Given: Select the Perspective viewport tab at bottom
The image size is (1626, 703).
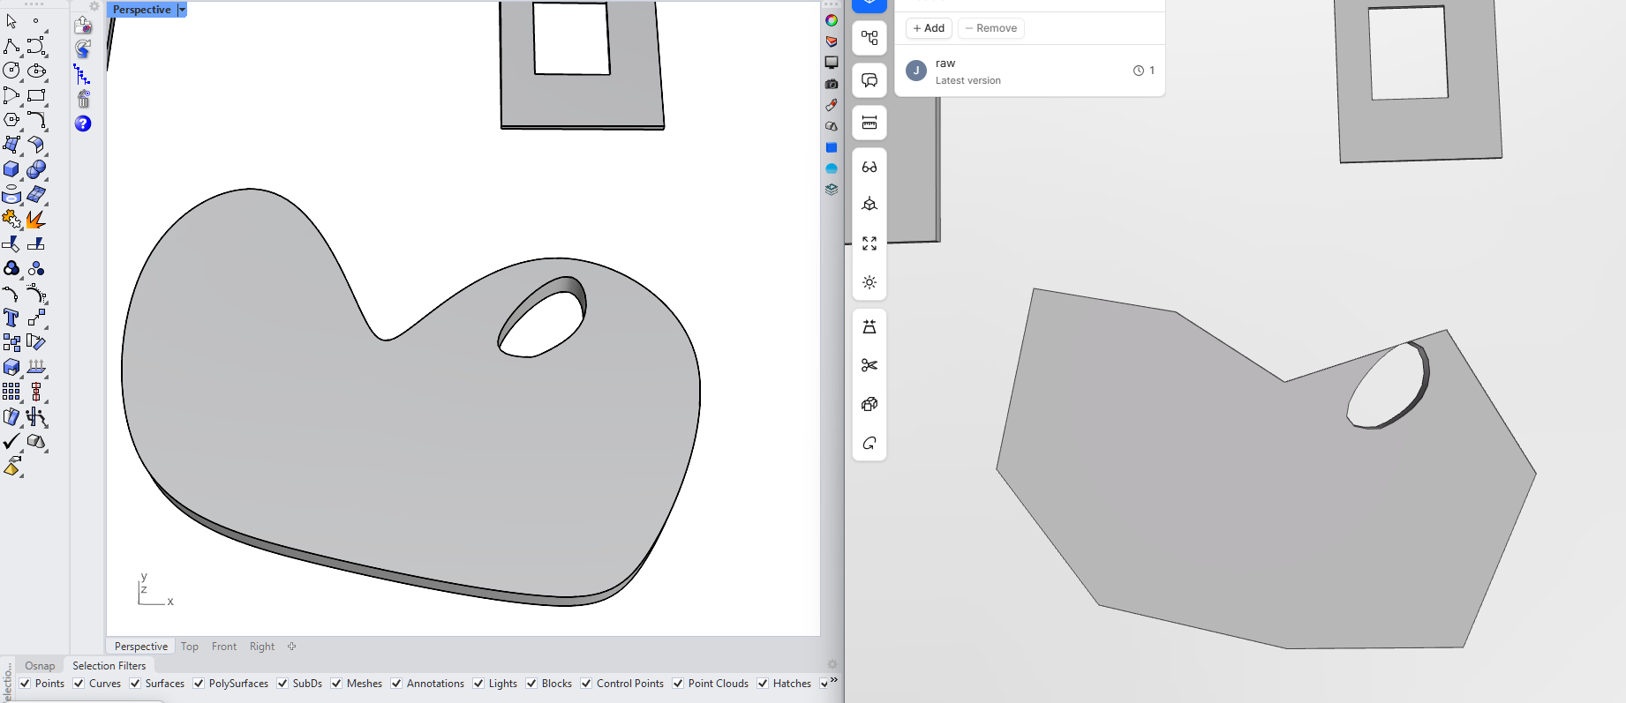Looking at the screenshot, I should [141, 647].
